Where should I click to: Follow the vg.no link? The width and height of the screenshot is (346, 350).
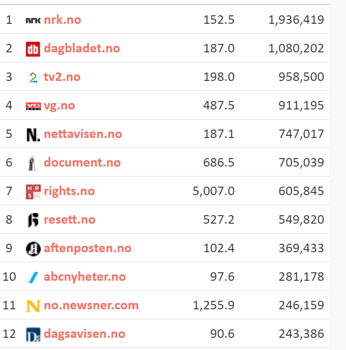click(59, 106)
